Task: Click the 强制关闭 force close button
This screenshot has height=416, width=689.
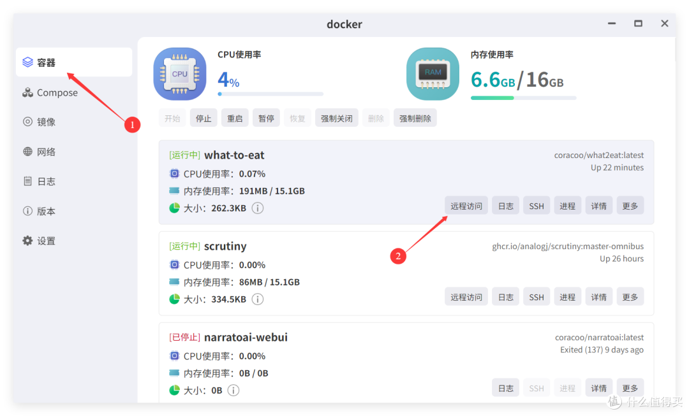Action: (x=337, y=118)
